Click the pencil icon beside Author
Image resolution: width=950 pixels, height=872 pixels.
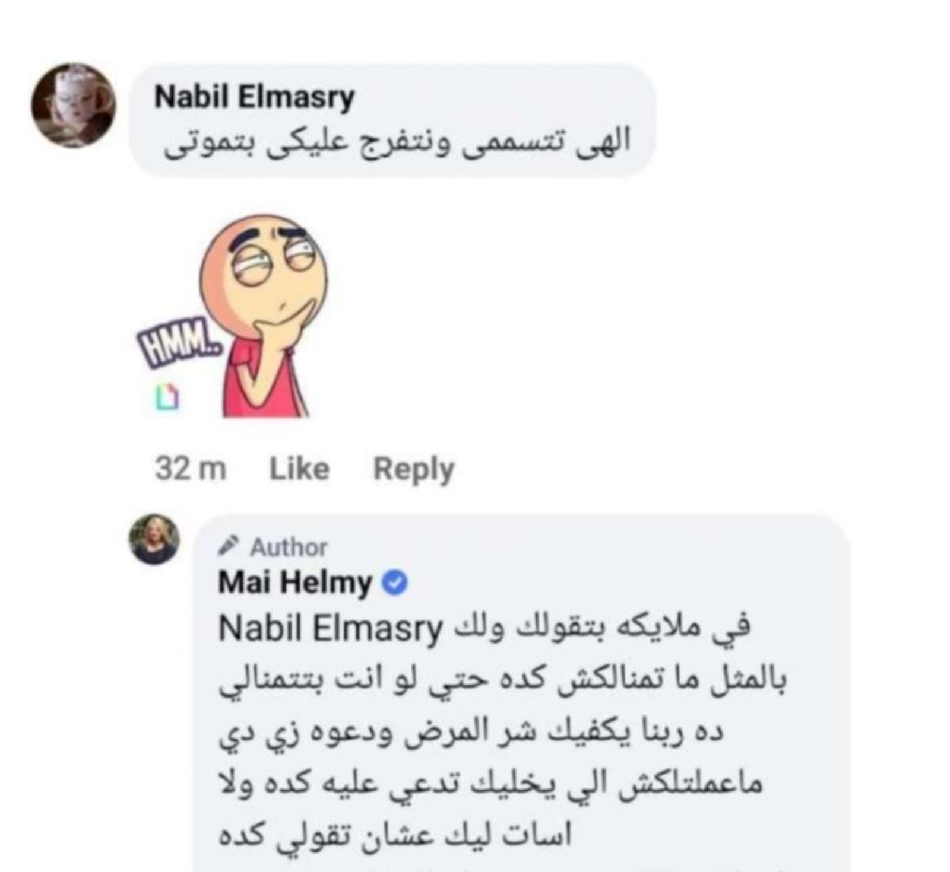[x=229, y=545]
